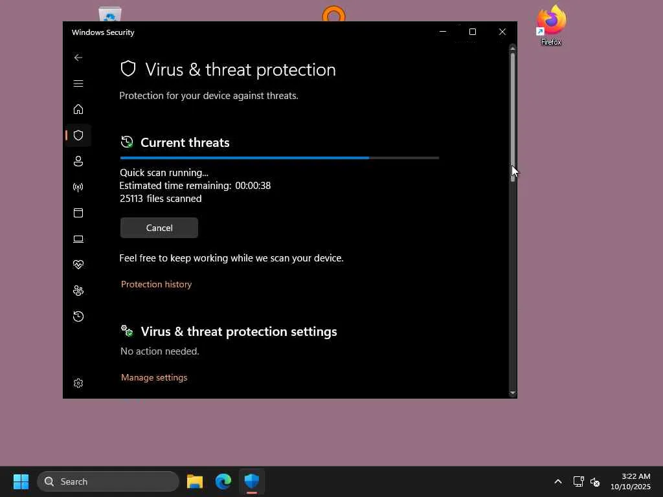Show hidden system tray icons

[x=558, y=481]
